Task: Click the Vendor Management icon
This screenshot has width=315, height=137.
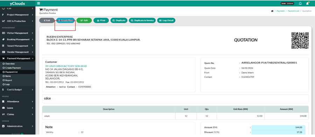Action: (3, 52)
